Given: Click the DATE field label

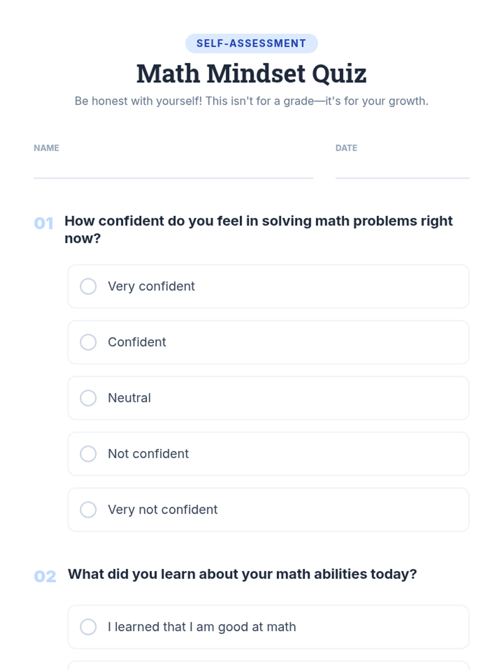Looking at the screenshot, I should [346, 148].
